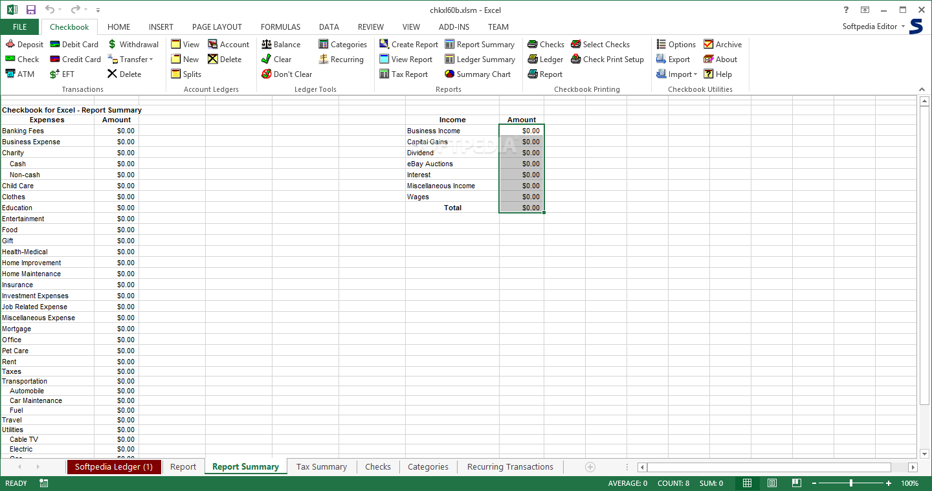Screen dimensions: 932x491
Task: Open the FILE menu
Action: [x=20, y=27]
